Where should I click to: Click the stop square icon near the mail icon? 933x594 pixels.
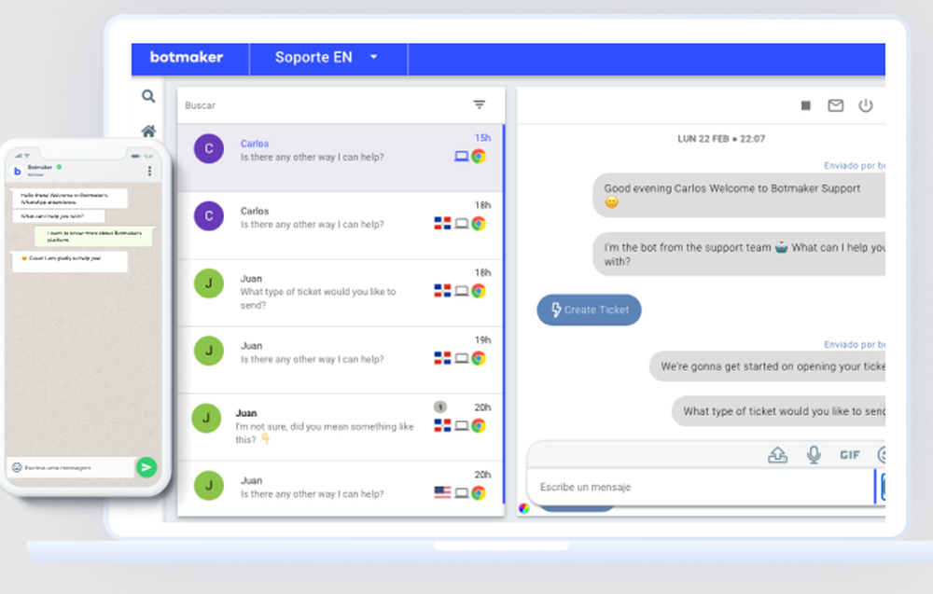point(804,105)
